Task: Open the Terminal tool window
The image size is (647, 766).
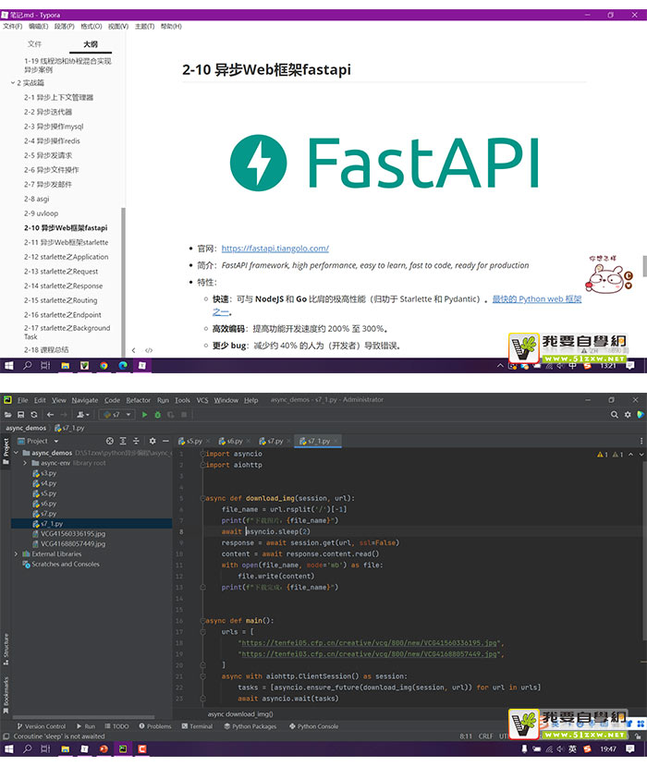Action: 197,726
